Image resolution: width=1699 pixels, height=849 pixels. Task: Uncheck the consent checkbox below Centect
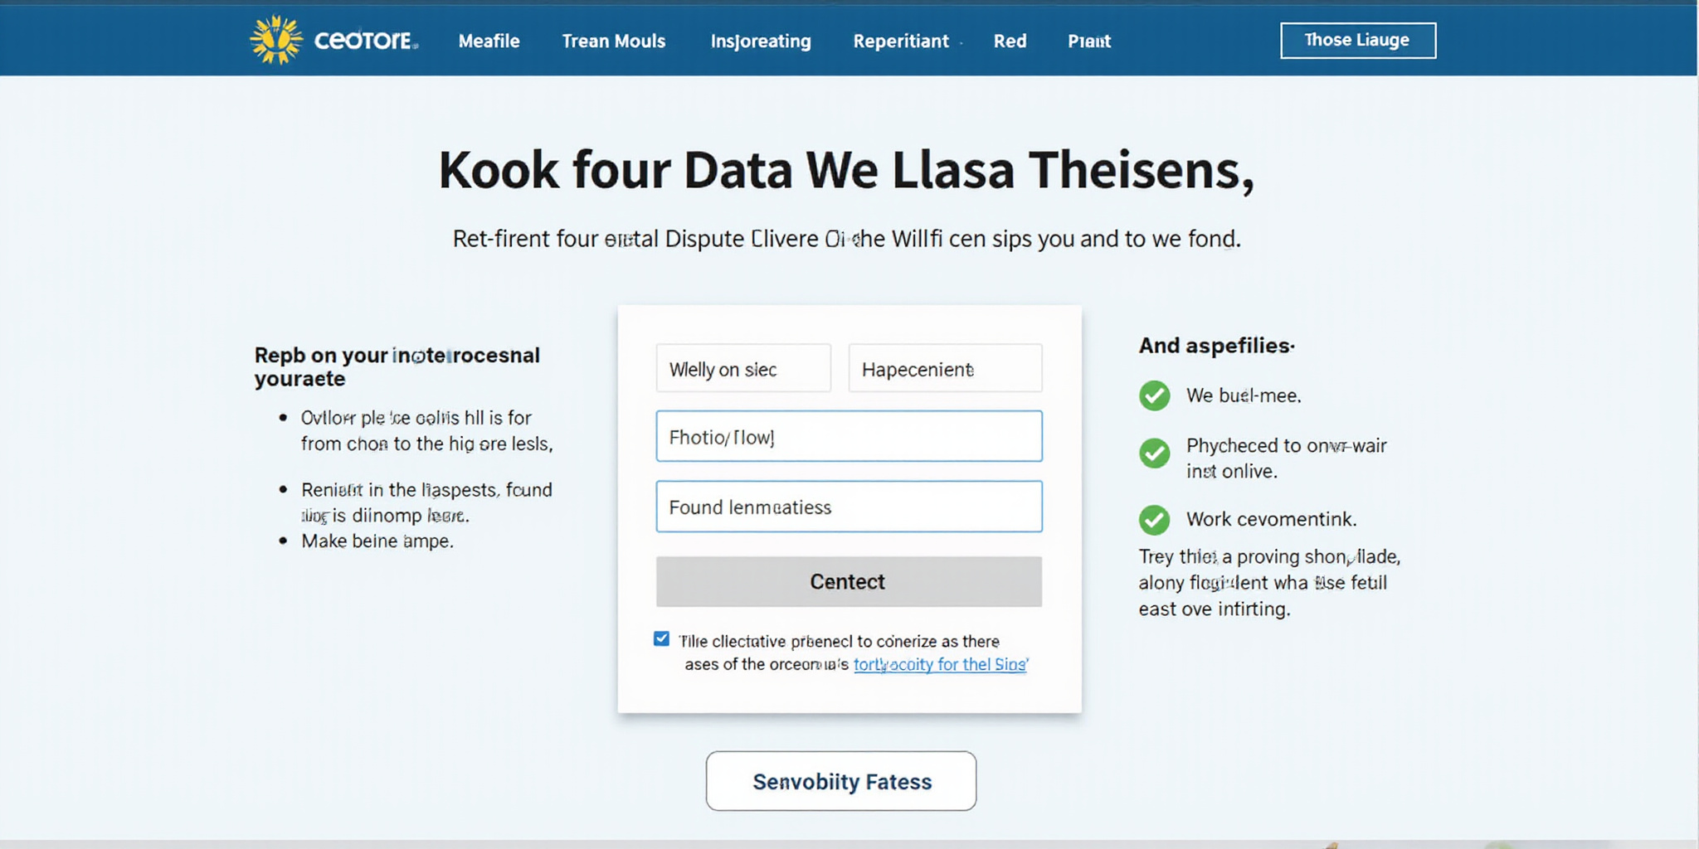point(662,638)
